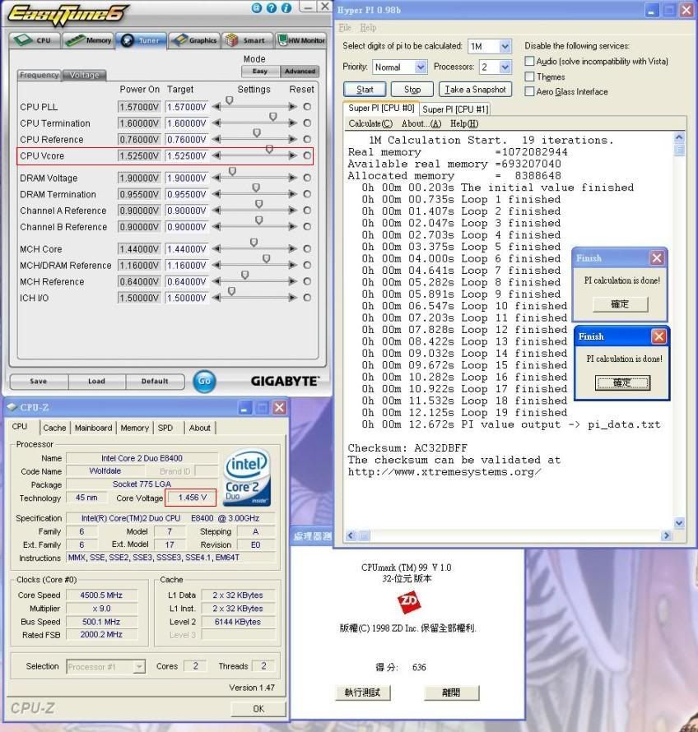
Task: Click the EasyTune6 info icon
Action: pyautogui.click(x=286, y=8)
